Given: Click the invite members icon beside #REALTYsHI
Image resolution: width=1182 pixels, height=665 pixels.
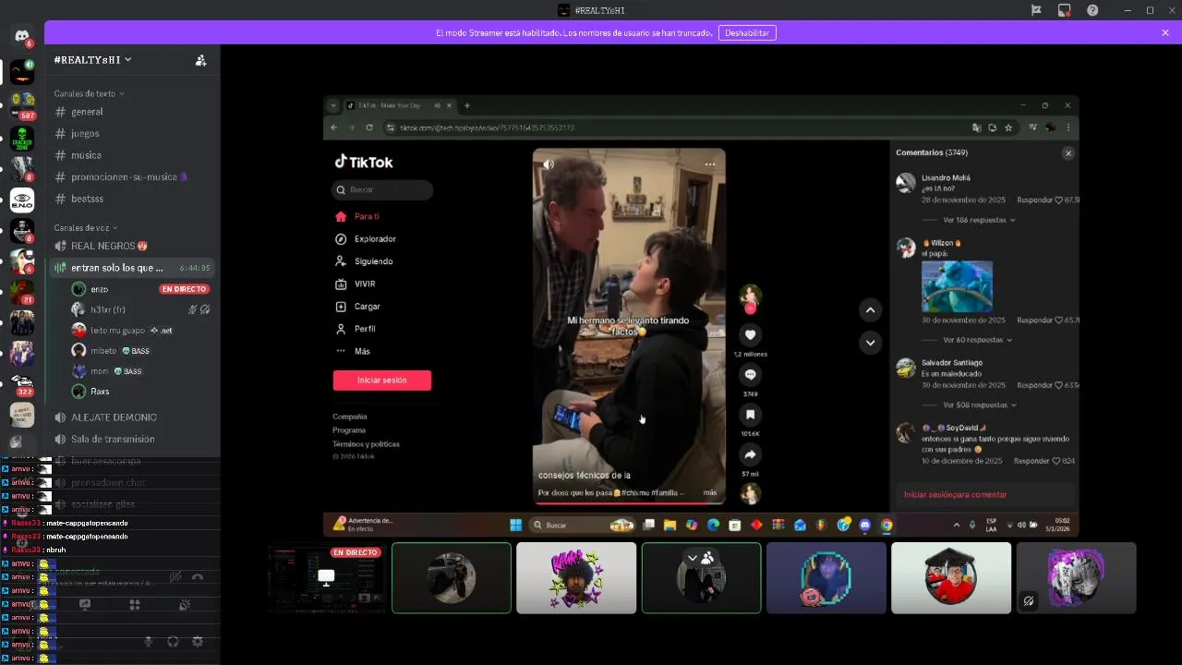Looking at the screenshot, I should click(x=201, y=60).
